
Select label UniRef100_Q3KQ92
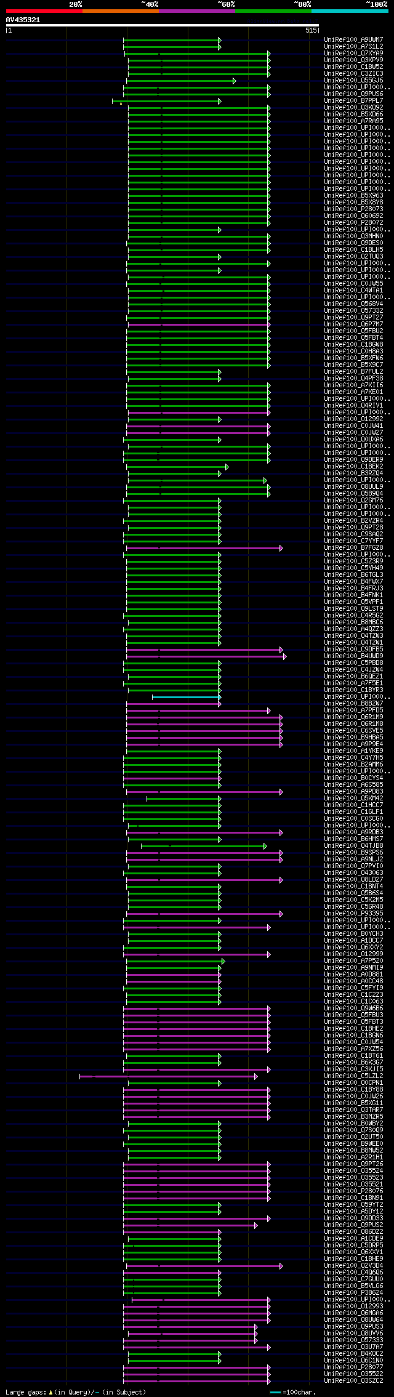[x=353, y=108]
